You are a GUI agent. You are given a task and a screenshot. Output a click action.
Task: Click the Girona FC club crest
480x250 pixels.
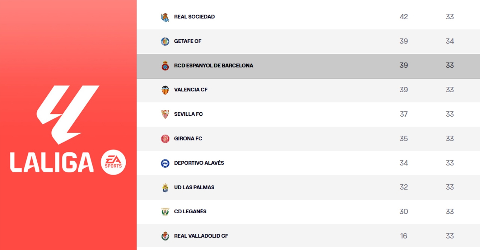pyautogui.click(x=165, y=139)
